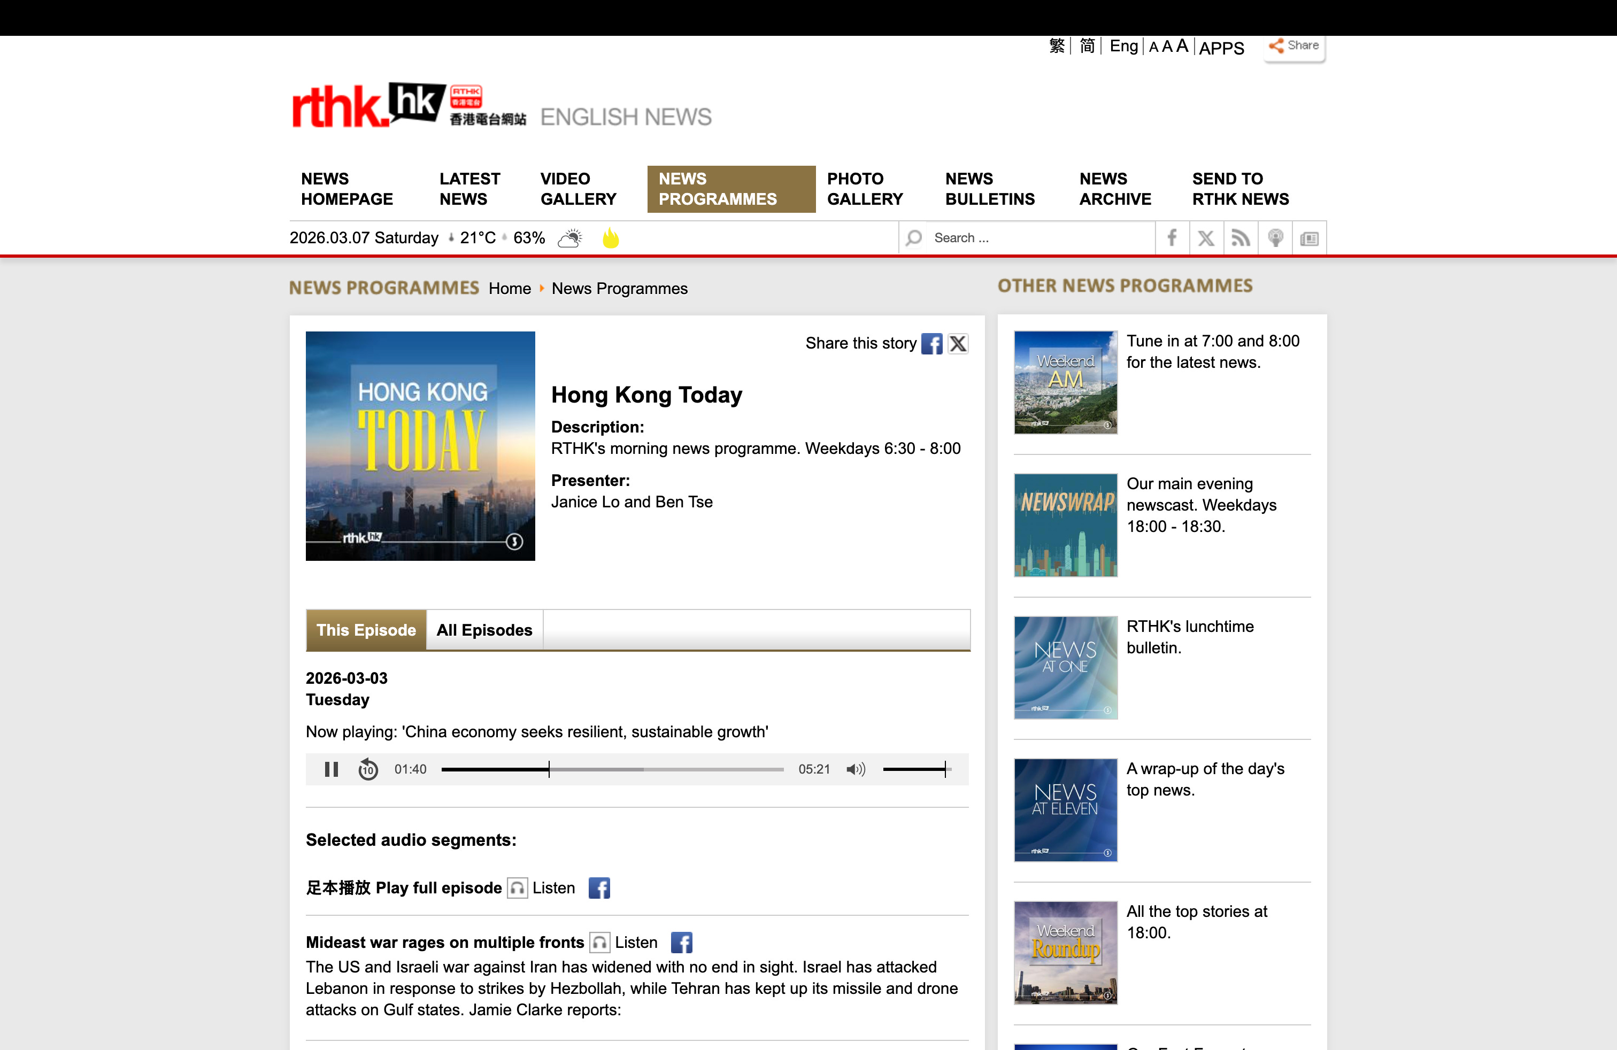Click the Search input field

click(1039, 238)
